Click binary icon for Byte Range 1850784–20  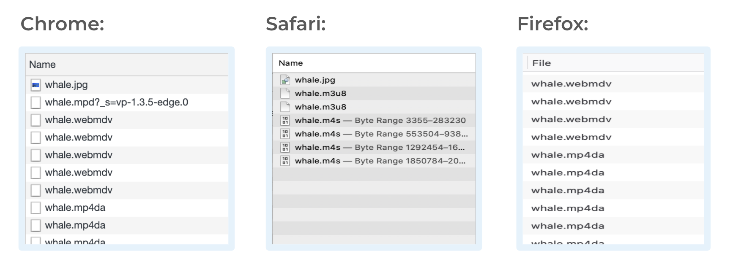[285, 161]
